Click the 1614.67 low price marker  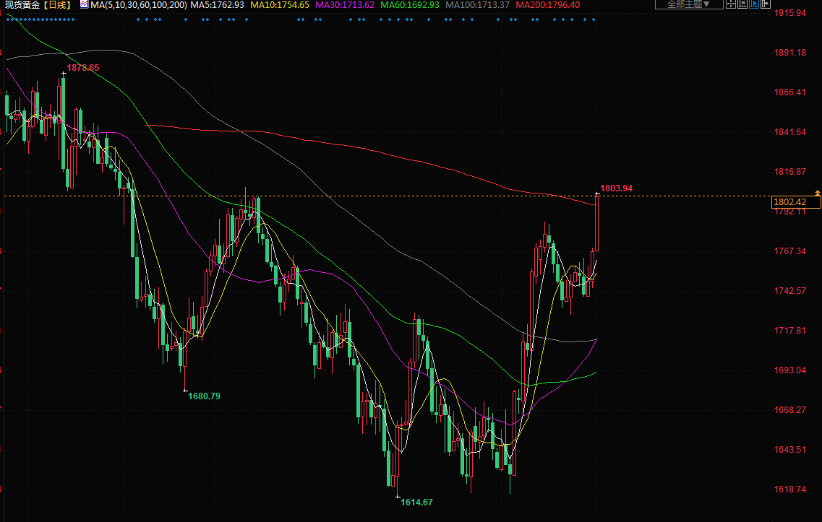pyautogui.click(x=416, y=502)
